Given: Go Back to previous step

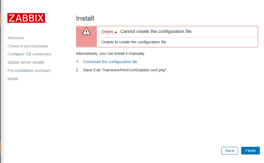Looking at the screenshot, I should click(x=230, y=151).
